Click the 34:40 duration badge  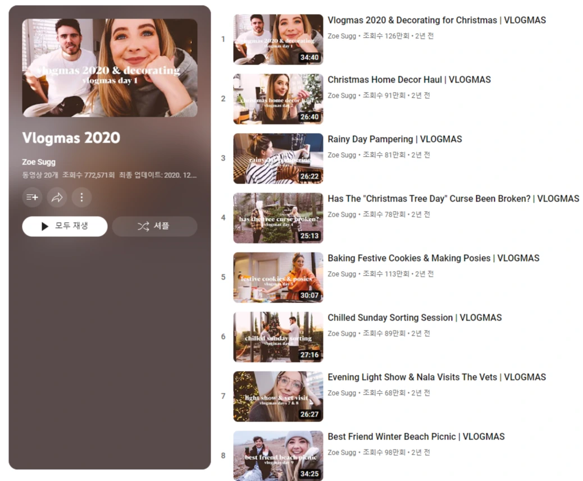tap(309, 57)
